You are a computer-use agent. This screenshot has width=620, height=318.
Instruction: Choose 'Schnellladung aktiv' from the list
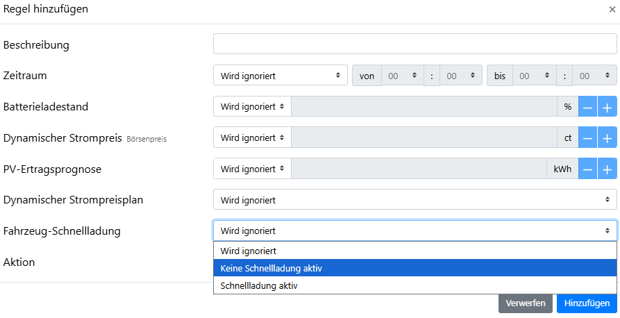coord(414,285)
